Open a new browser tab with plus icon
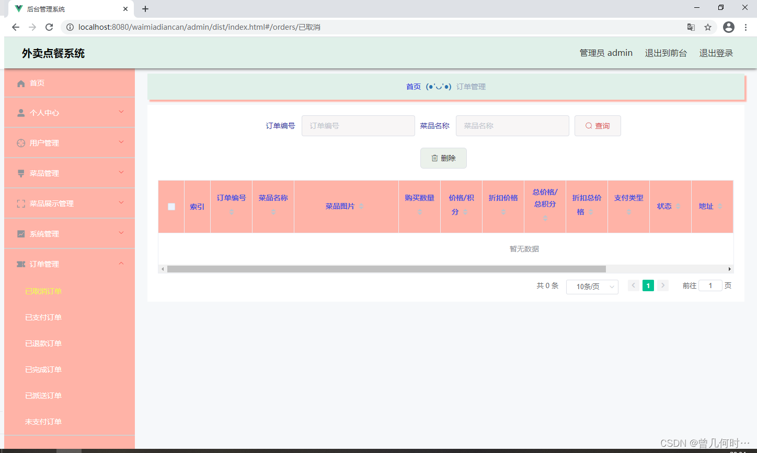Viewport: 757px width, 453px height. 145,9
